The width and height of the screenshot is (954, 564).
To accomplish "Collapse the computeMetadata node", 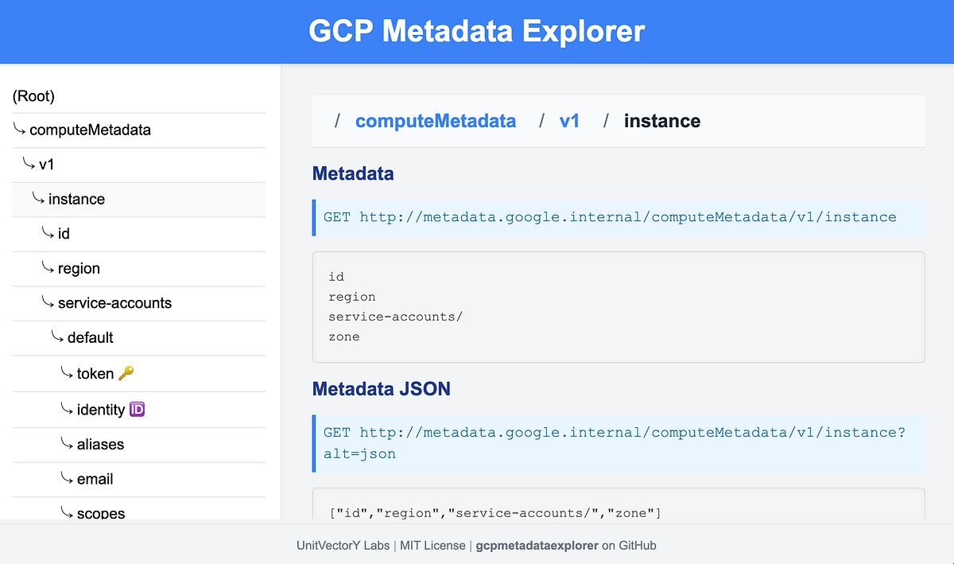I will point(20,129).
